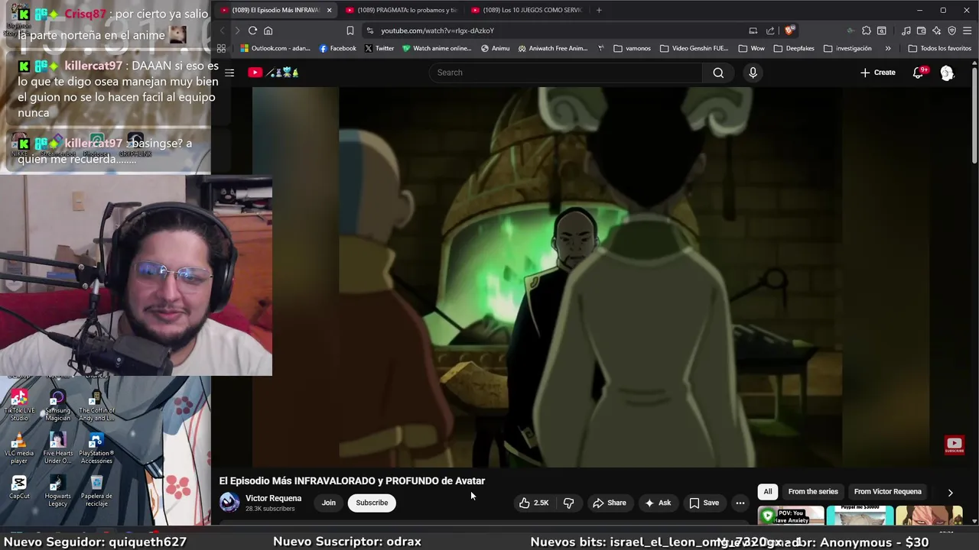Open YouTube notifications bell
979x550 pixels.
(919, 73)
